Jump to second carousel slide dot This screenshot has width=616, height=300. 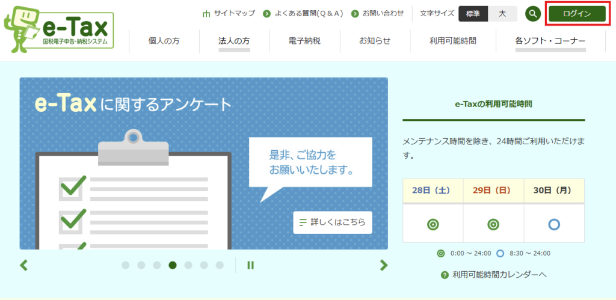[x=141, y=266]
